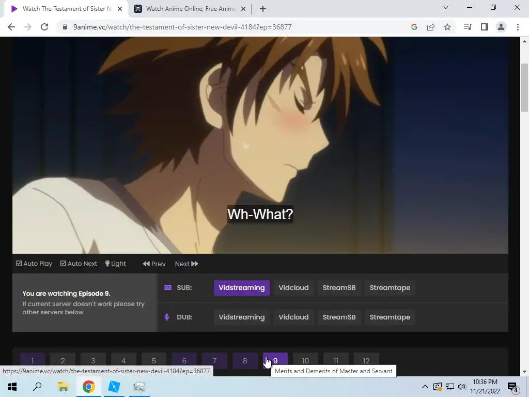This screenshot has width=529, height=397.
Task: Show hidden system tray icons
Action: click(425, 387)
